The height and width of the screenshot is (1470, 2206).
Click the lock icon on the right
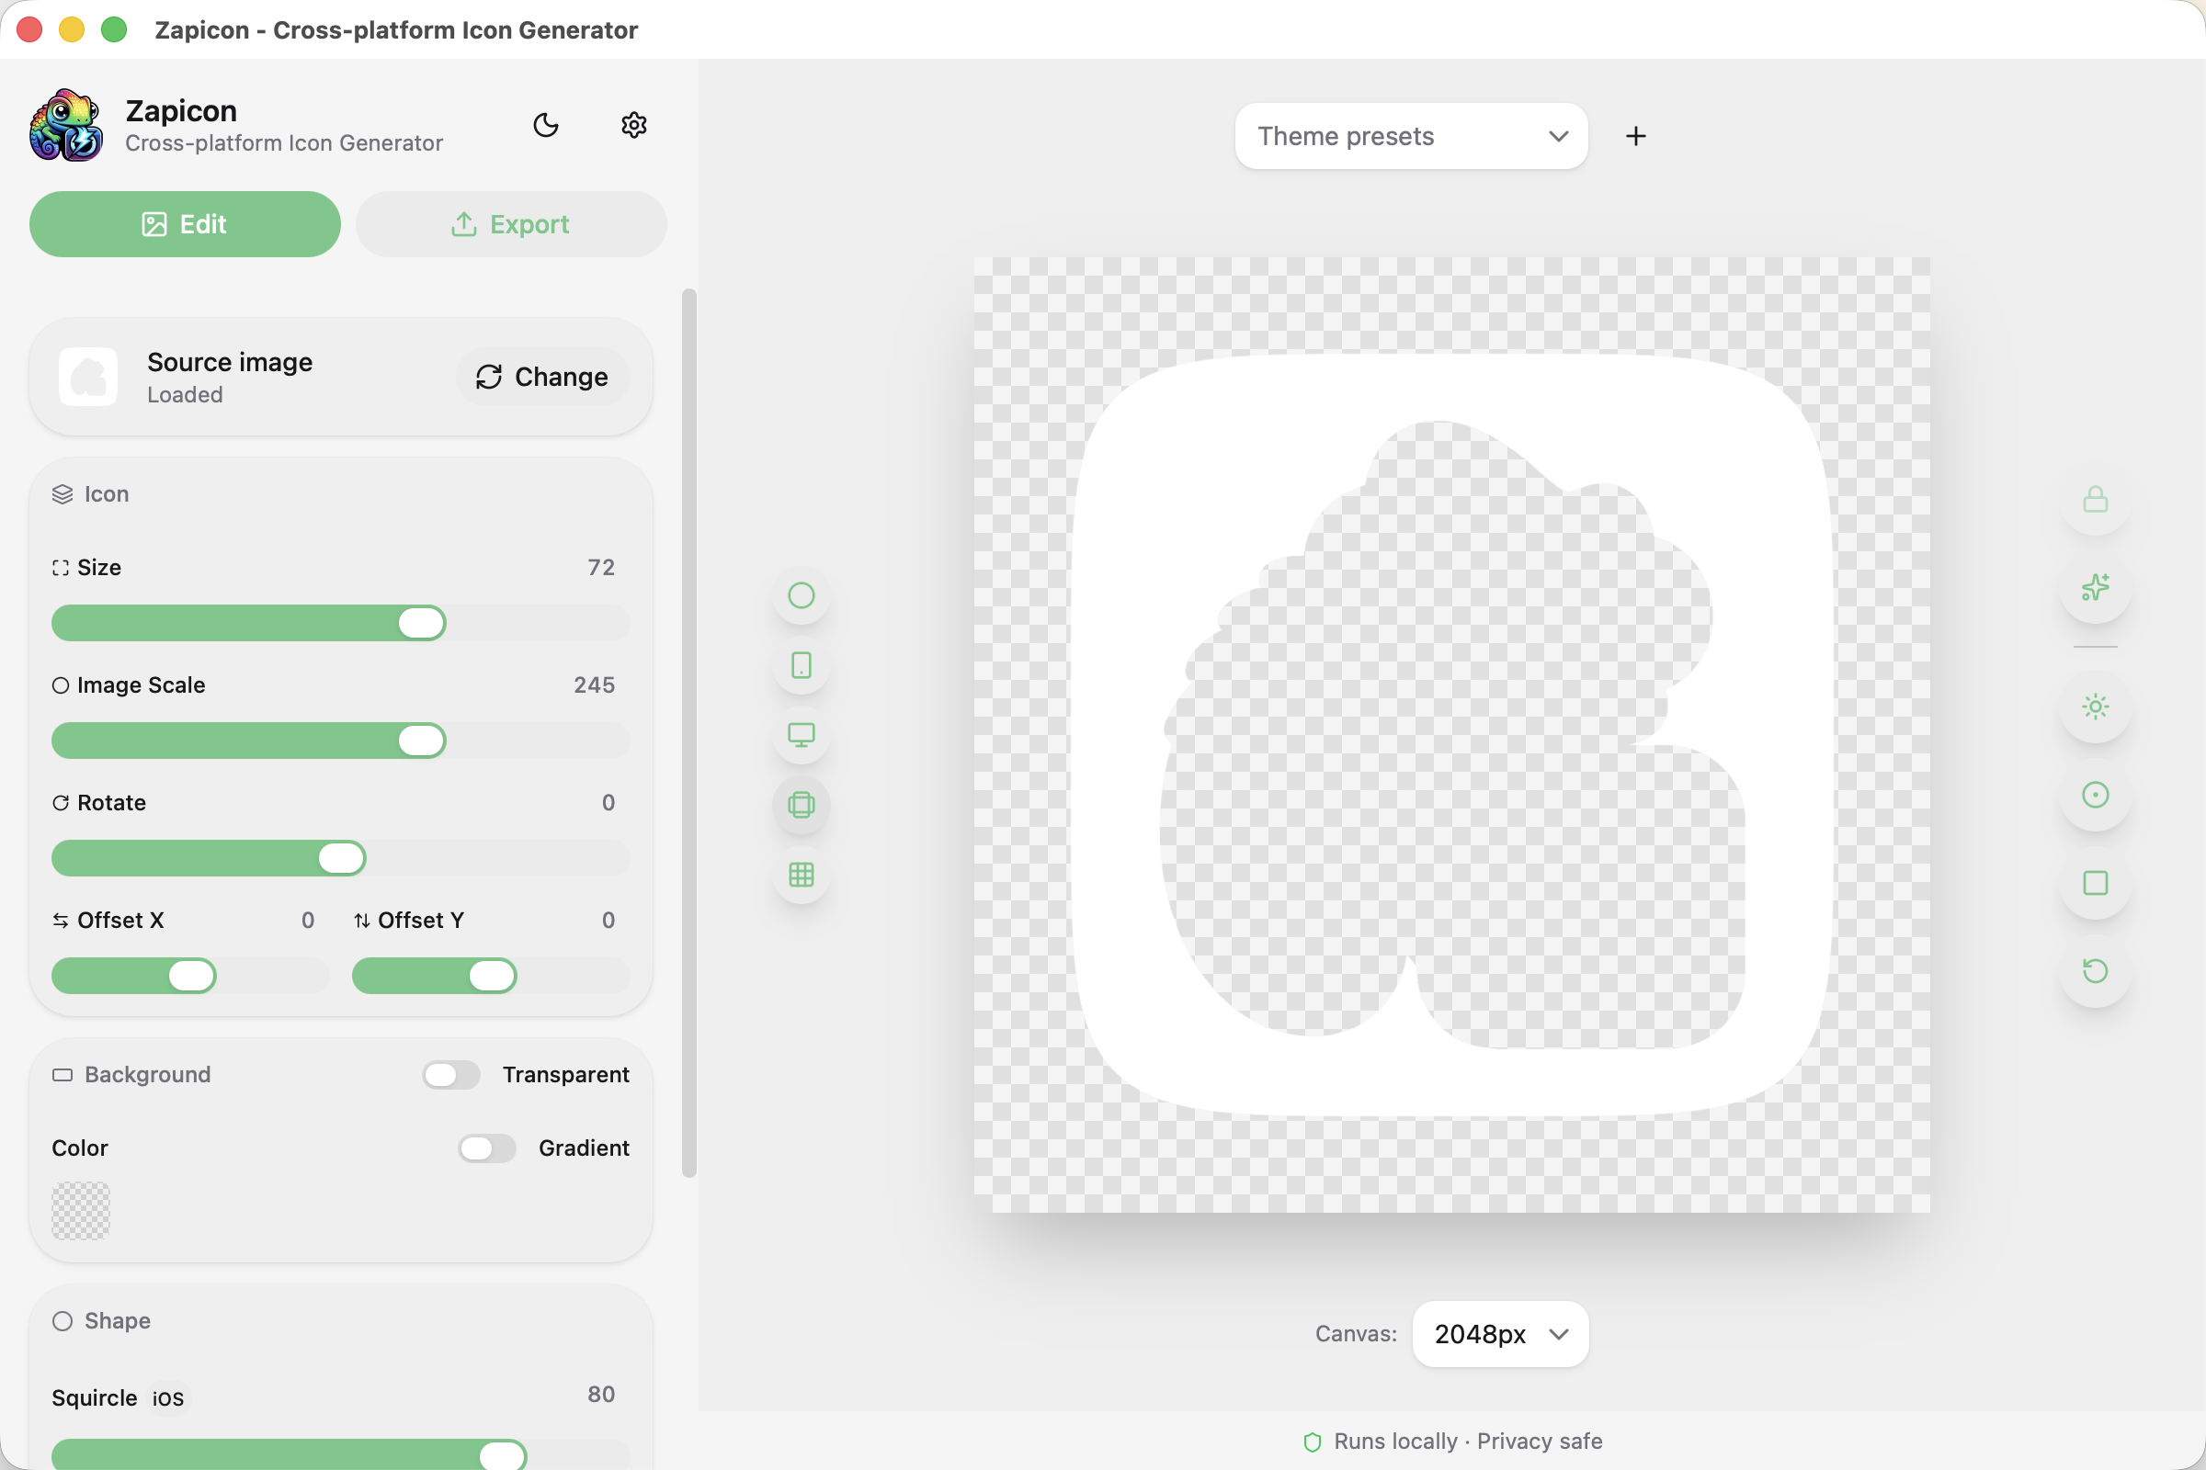point(2095,500)
